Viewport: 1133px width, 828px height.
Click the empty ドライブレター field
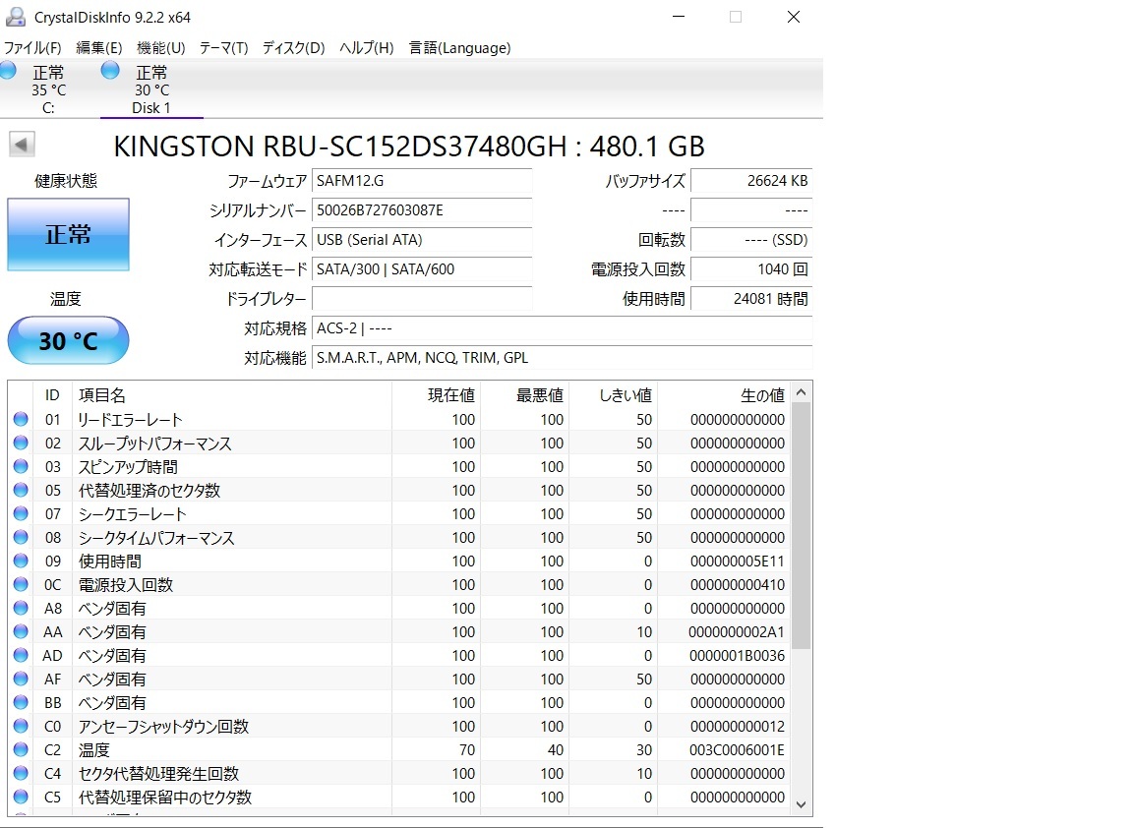[x=422, y=299]
